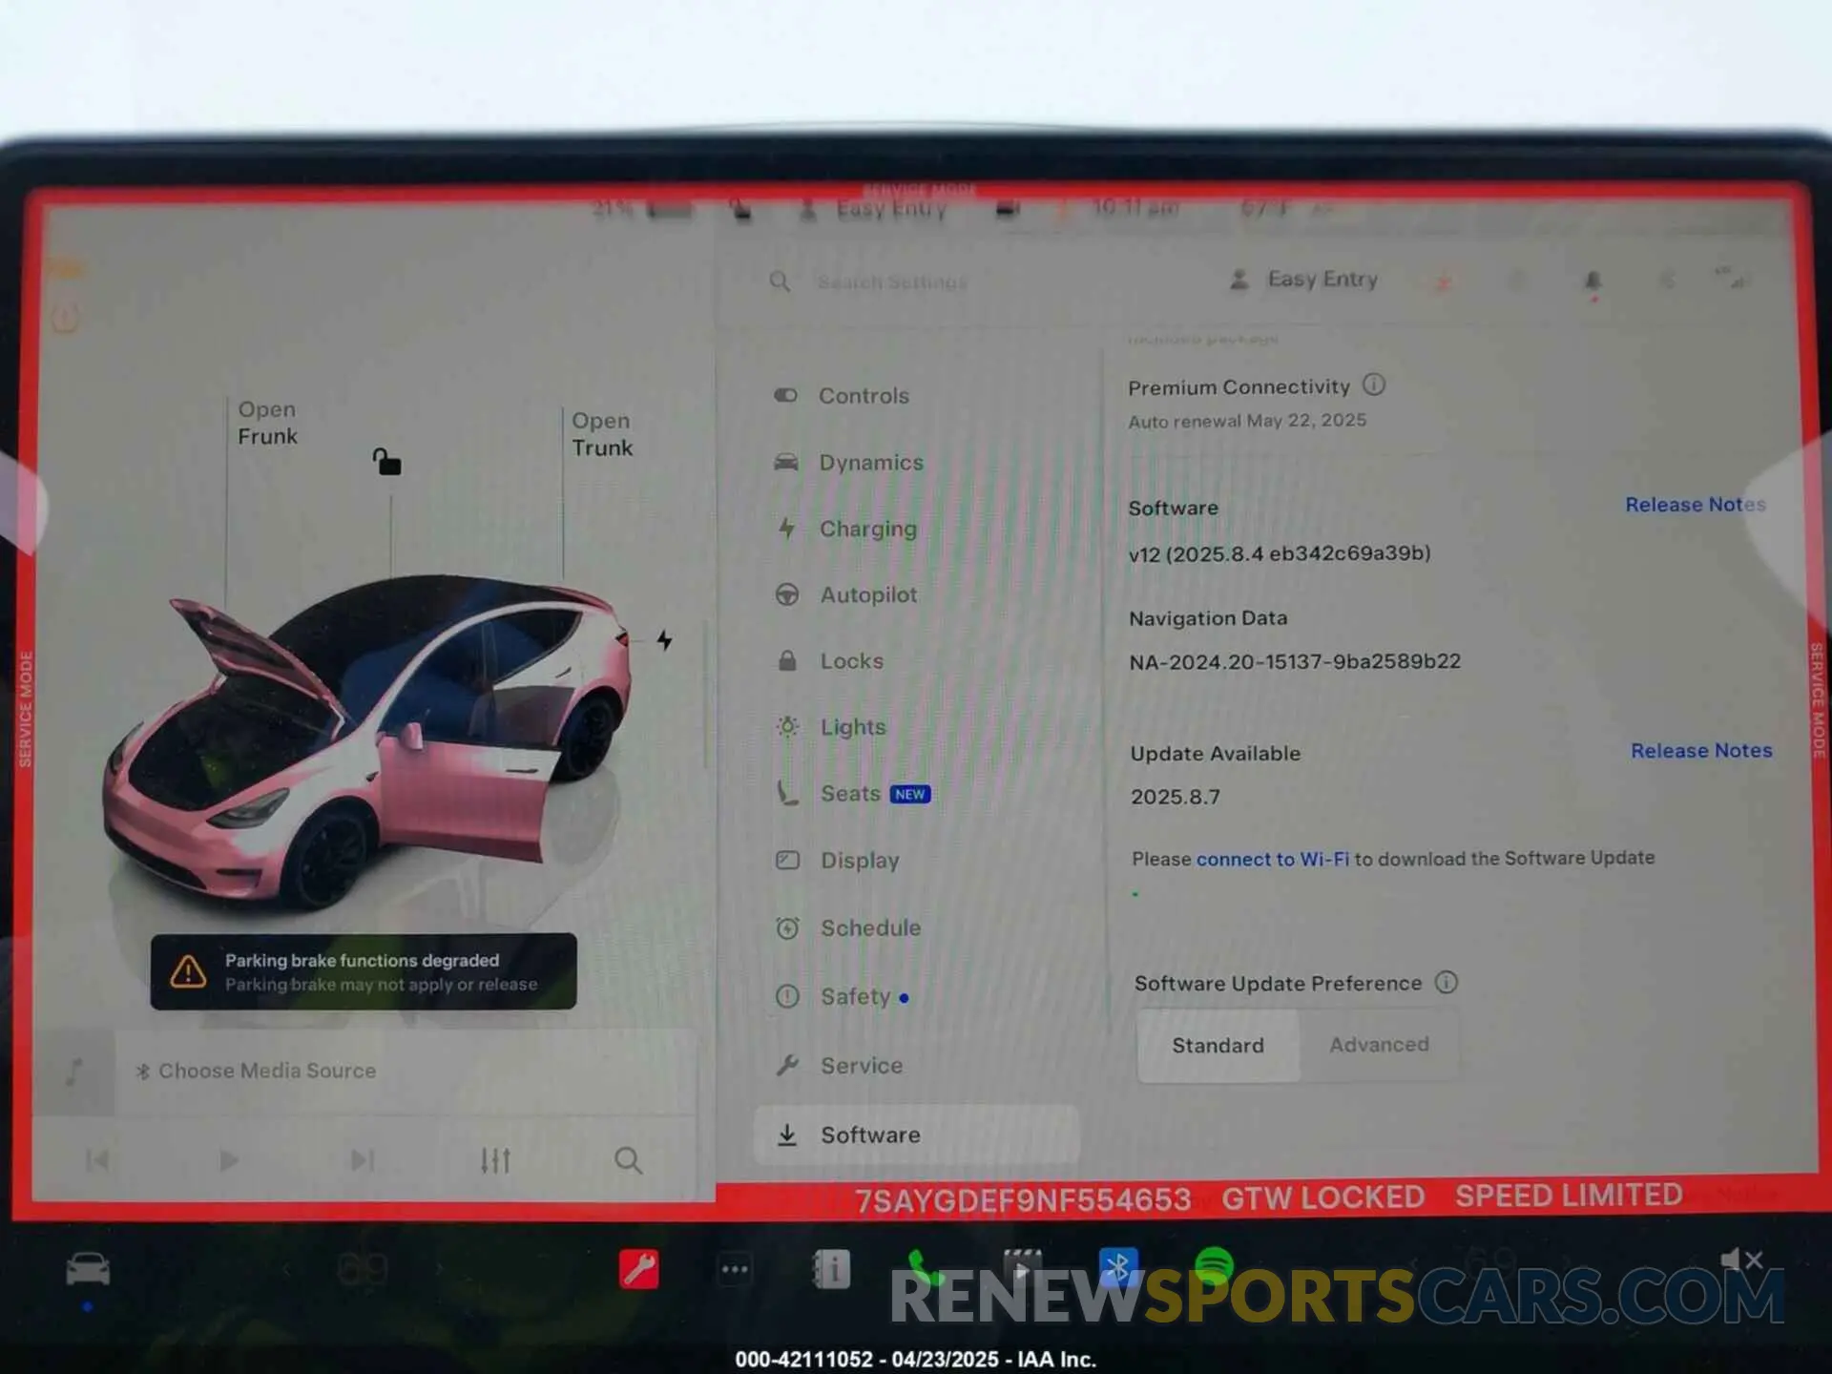Image resolution: width=1832 pixels, height=1374 pixels.
Task: Open the Theater clapperboard app
Action: (1022, 1269)
